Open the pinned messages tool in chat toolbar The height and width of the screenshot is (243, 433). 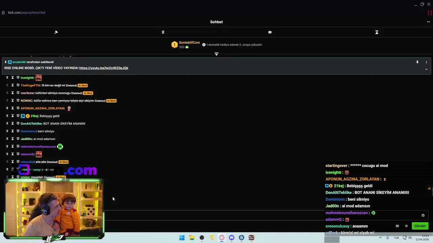tap(56, 32)
